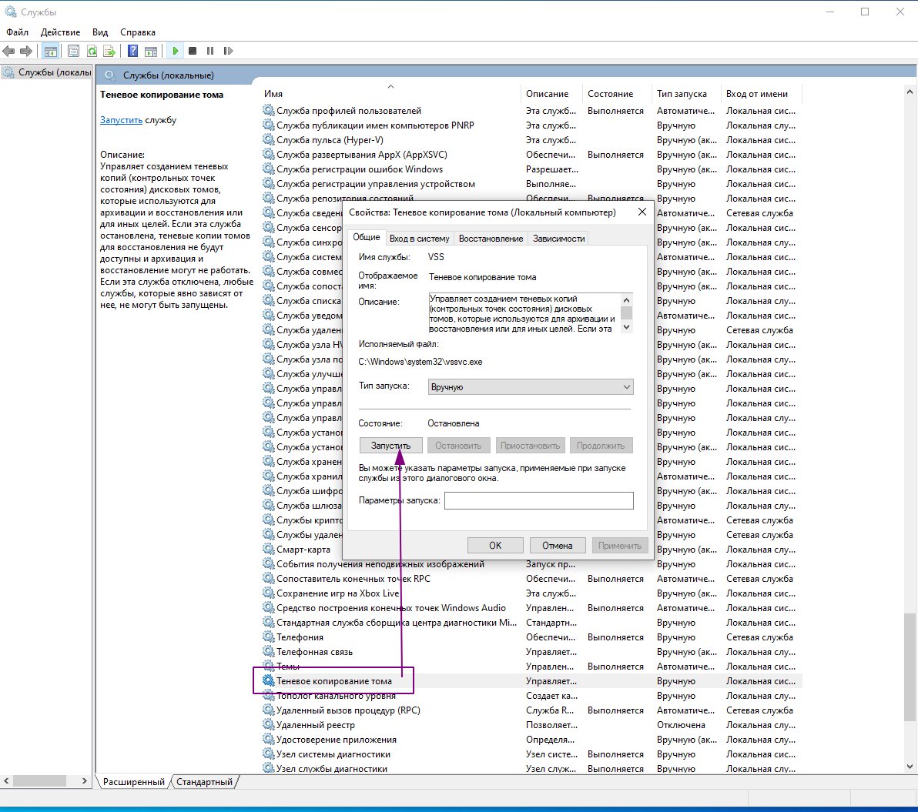
Task: Switch to the Вход в систему tab
Action: coord(419,238)
